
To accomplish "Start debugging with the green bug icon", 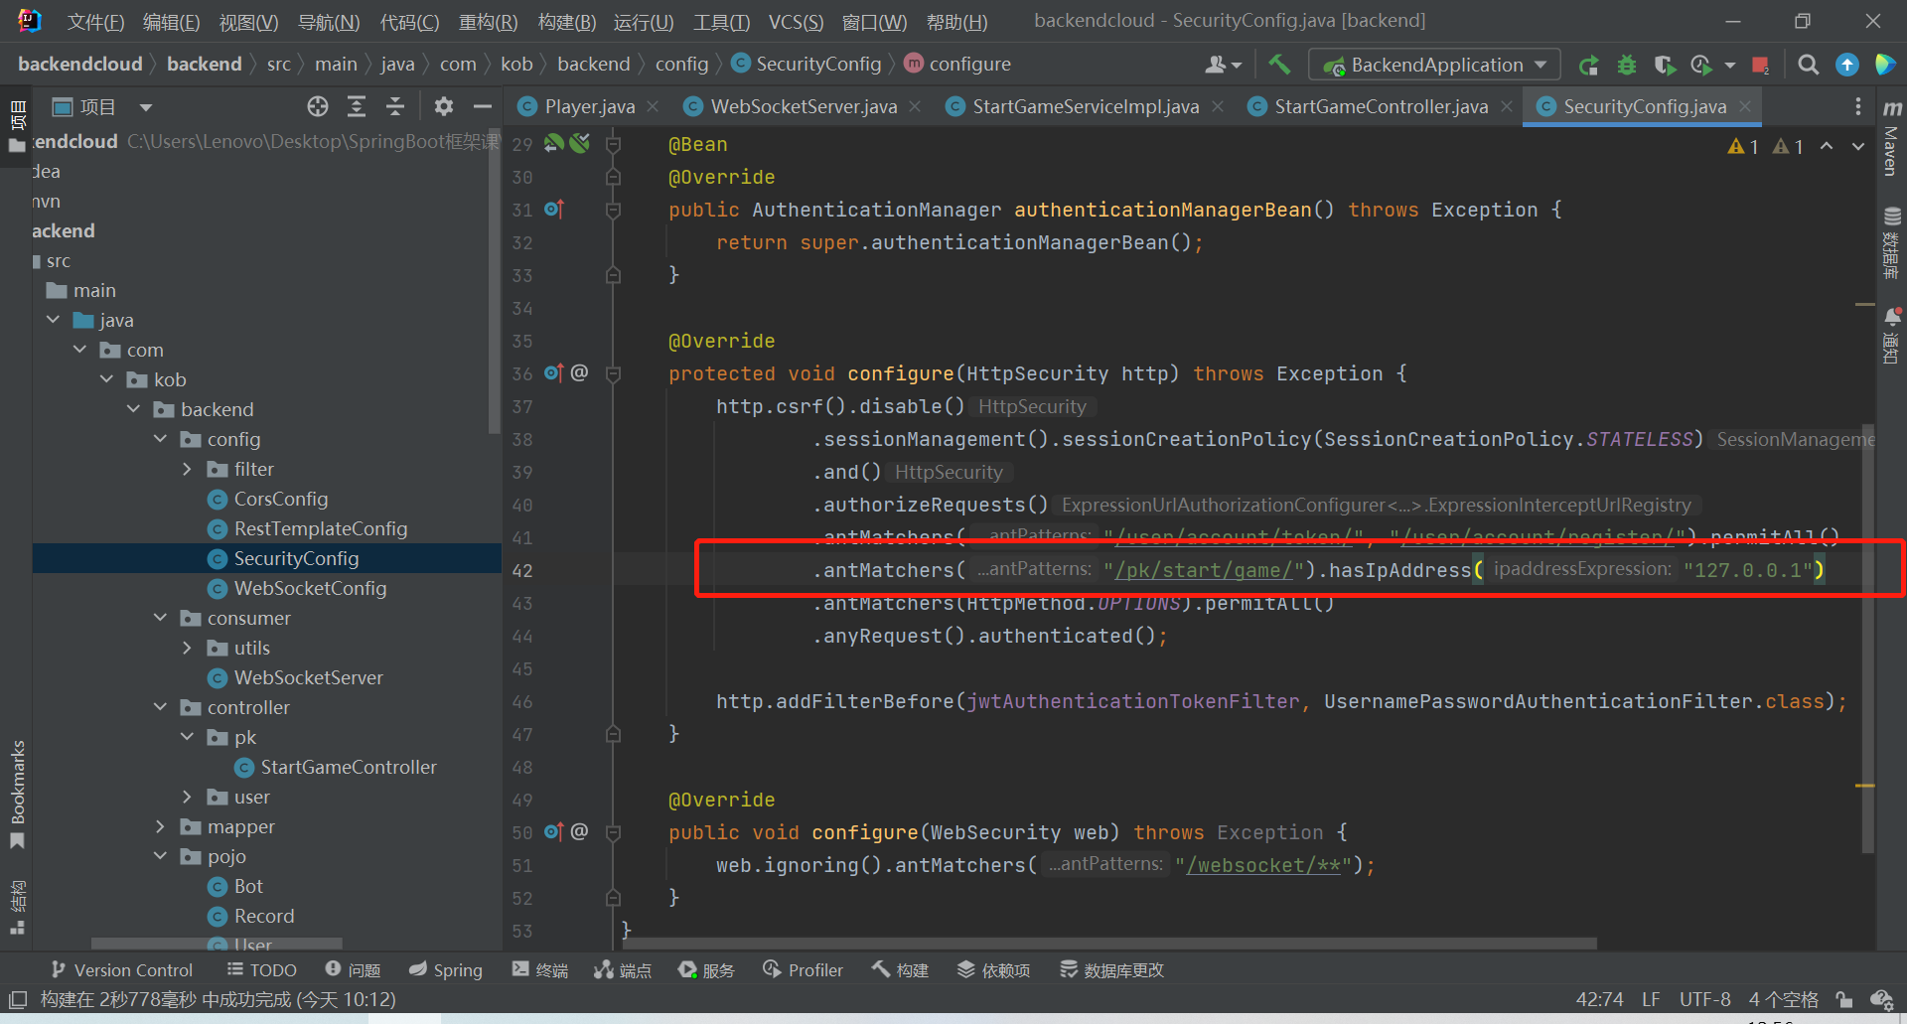I will 1627,65.
